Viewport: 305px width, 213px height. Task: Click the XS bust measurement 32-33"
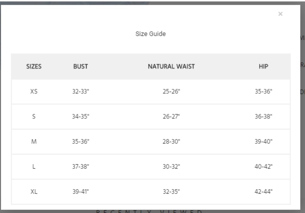pyautogui.click(x=81, y=92)
